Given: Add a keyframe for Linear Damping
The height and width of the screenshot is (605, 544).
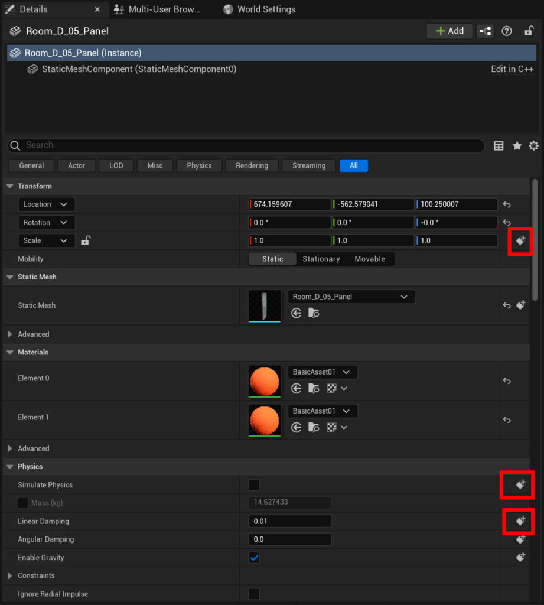Looking at the screenshot, I should 520,521.
